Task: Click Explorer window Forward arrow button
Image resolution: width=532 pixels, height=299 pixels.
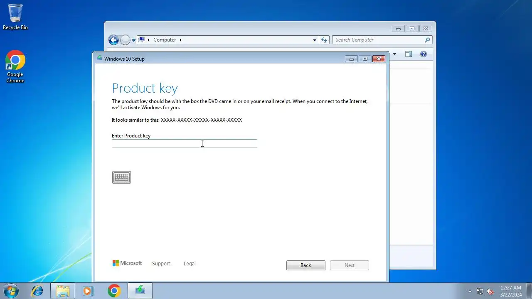Action: tap(125, 40)
